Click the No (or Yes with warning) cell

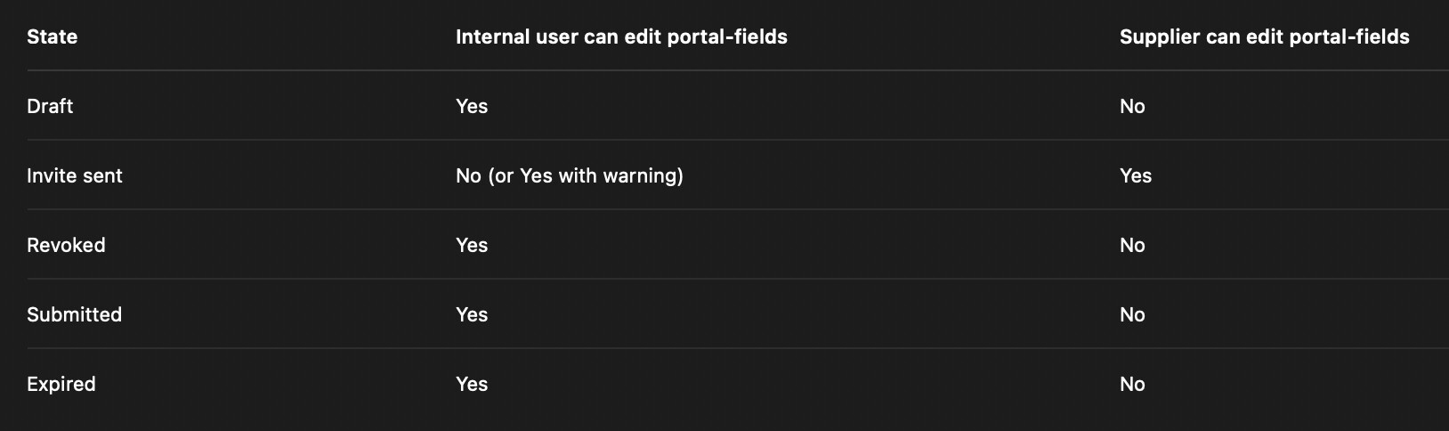coord(570,175)
